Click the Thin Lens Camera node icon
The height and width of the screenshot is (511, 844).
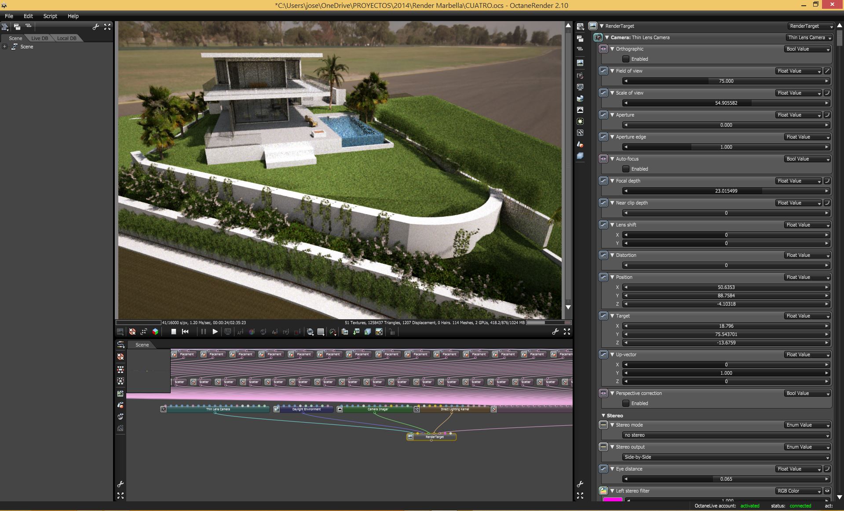tap(164, 409)
